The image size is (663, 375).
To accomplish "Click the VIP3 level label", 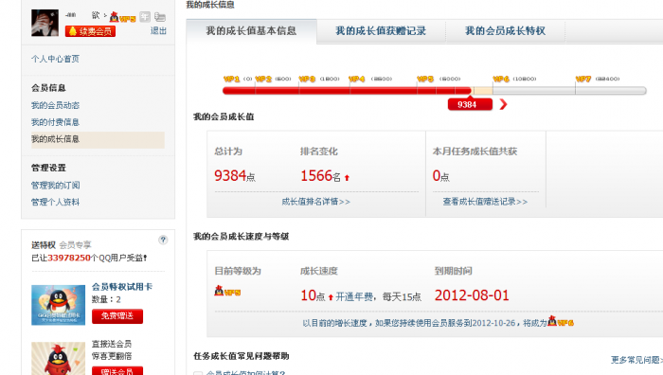I will 308,79.
